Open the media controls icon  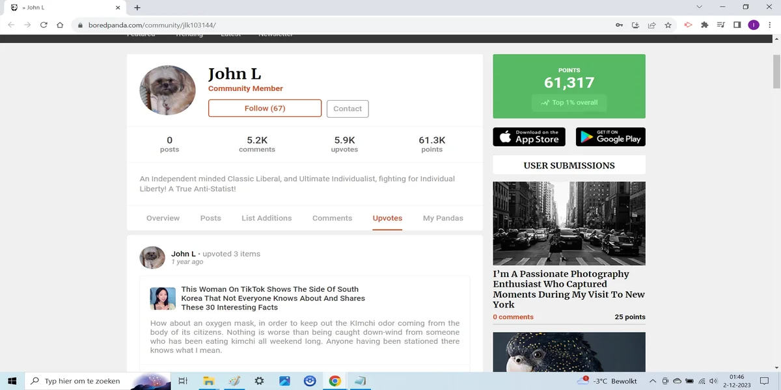(720, 25)
